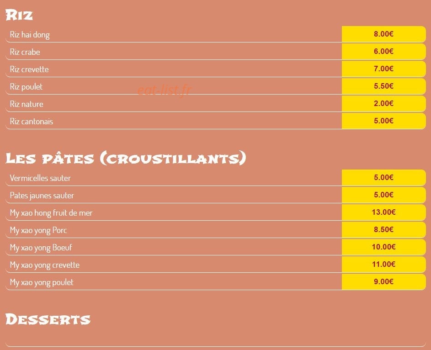Viewport: 431px width, 350px height.
Task: Click the 8.00€ price for Riz hai dong
Action: tap(383, 34)
